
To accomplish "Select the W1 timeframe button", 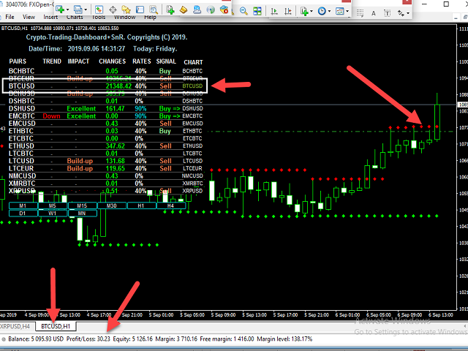I will coord(53,213).
